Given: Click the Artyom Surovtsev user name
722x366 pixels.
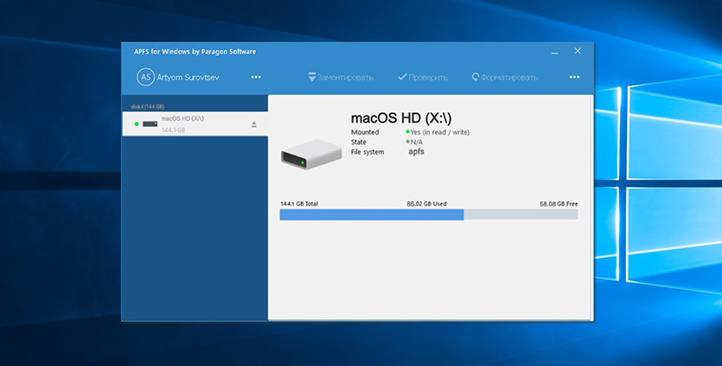Looking at the screenshot, I should point(188,77).
